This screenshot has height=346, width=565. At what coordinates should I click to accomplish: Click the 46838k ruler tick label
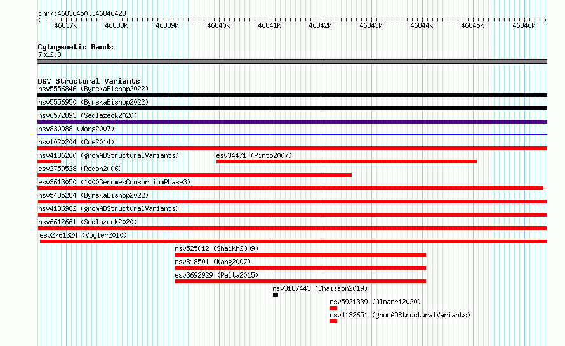coord(116,26)
